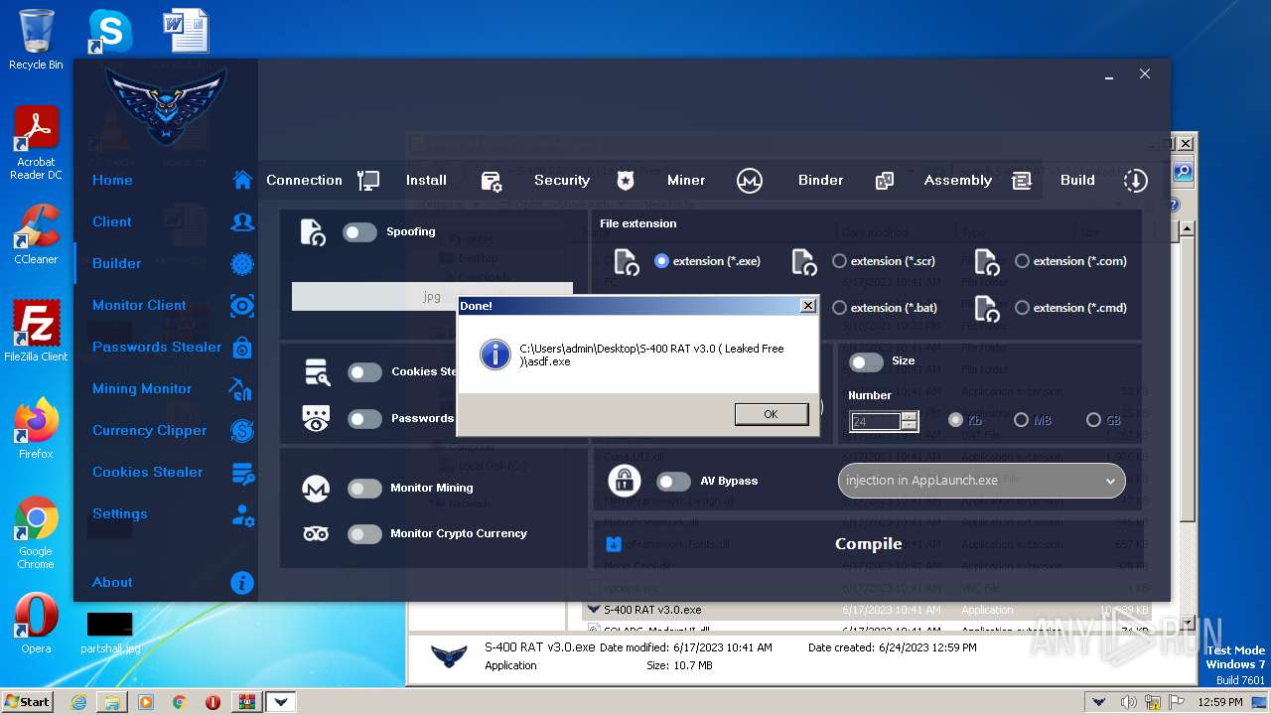Screen dimensions: 1271x715
Task: Select extension (*.com) radio button
Action: [x=1023, y=261]
